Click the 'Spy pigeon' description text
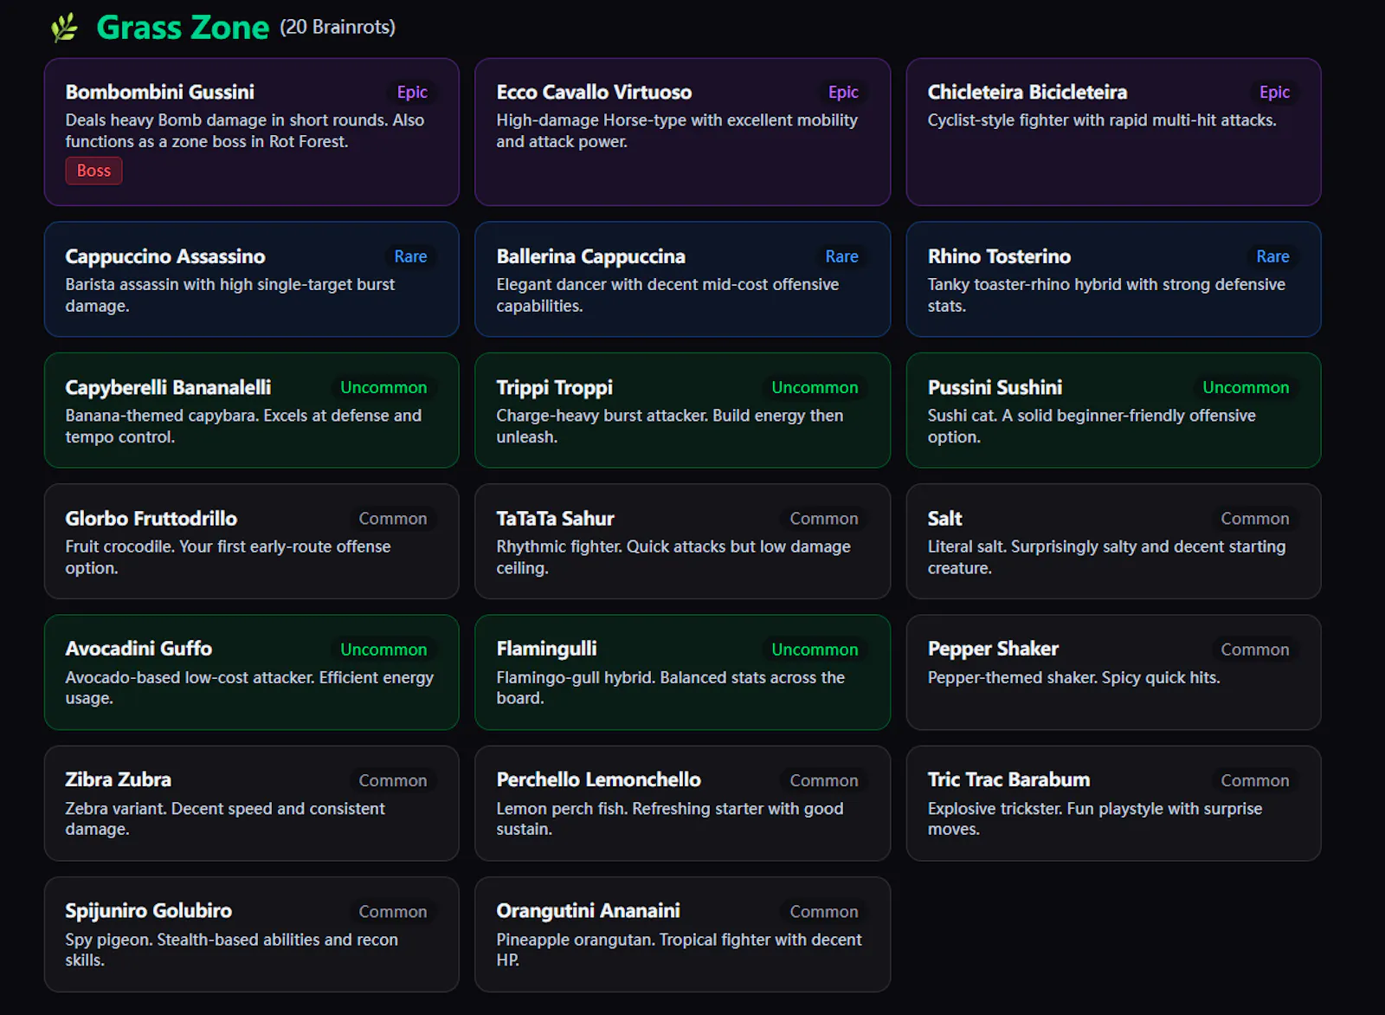The width and height of the screenshot is (1385, 1015). click(232, 950)
